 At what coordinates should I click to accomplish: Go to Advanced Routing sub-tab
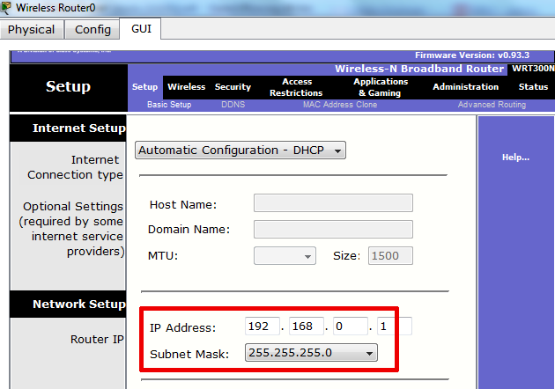(492, 105)
